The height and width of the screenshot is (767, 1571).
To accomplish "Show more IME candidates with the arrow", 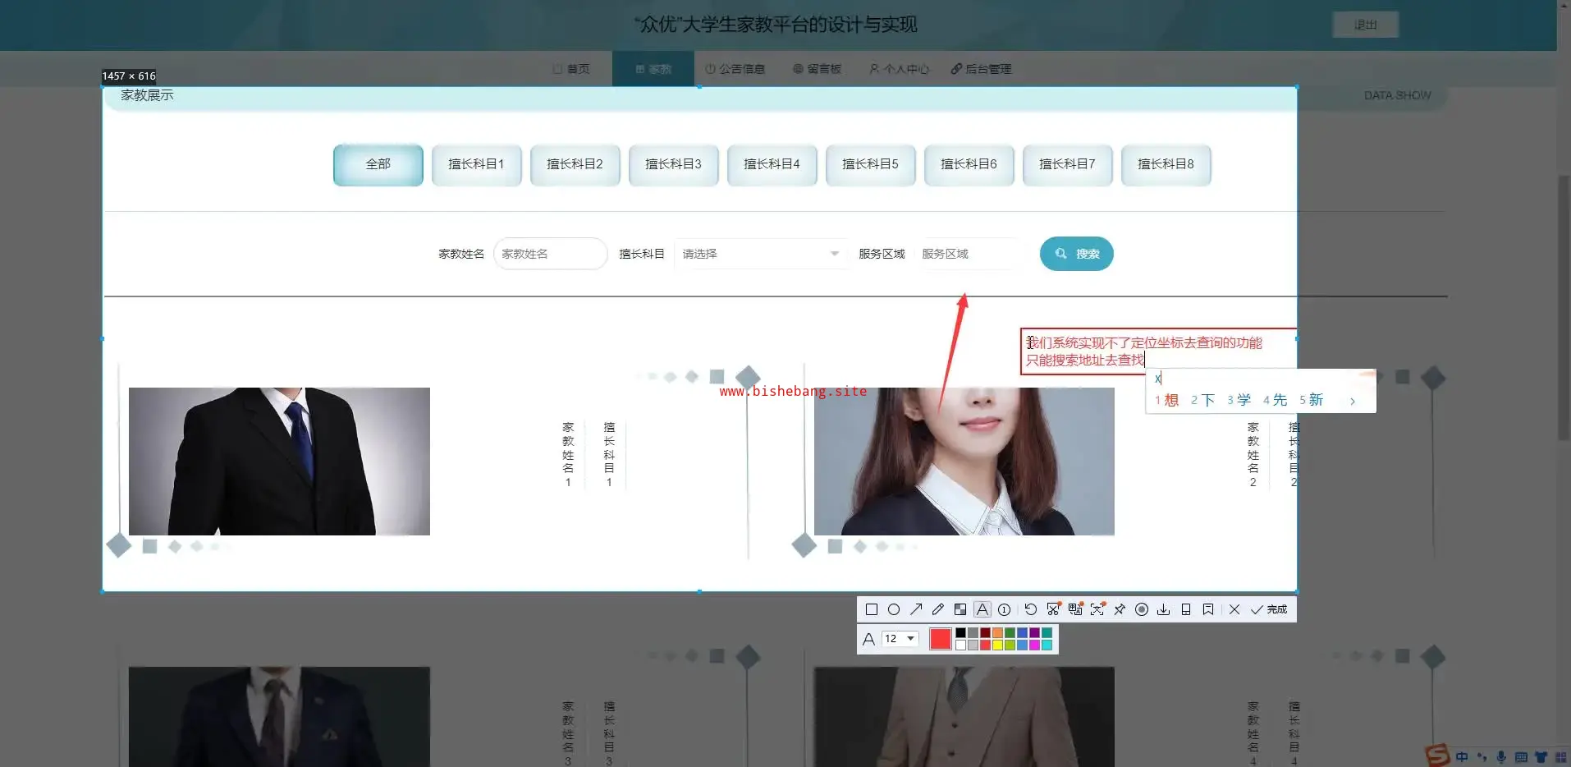I will pos(1353,401).
